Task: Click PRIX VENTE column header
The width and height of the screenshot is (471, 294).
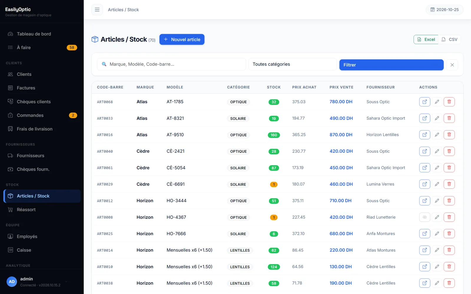Action: tap(341, 87)
